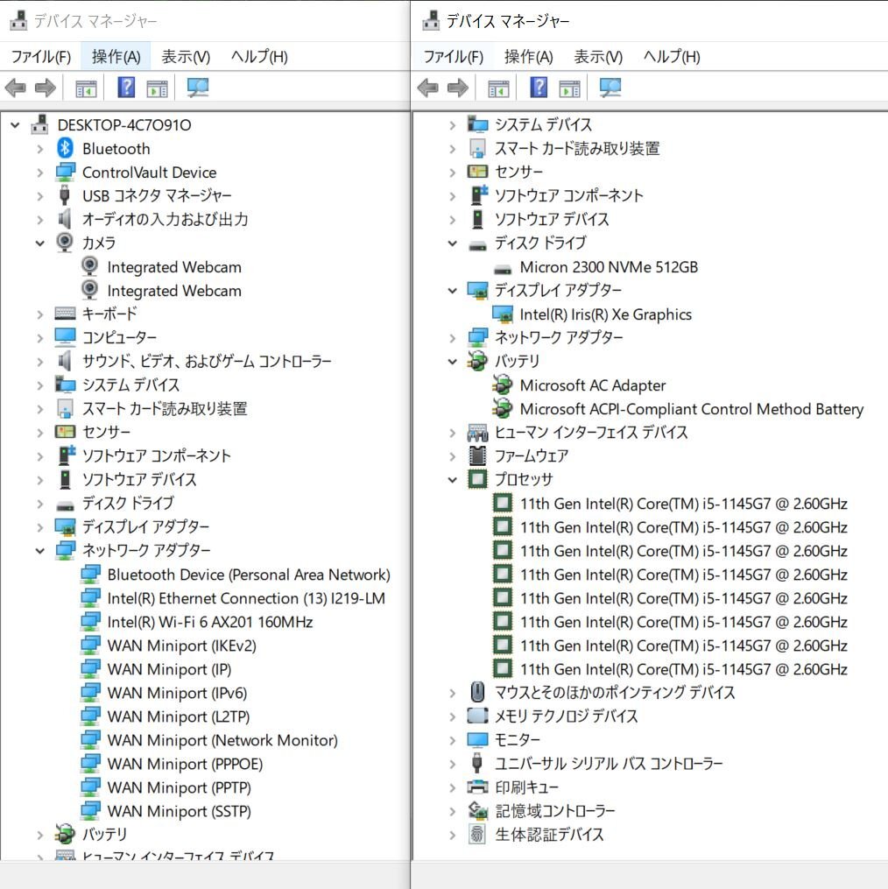888x889 pixels.
Task: Expand the Bluetooth category
Action: click(x=39, y=149)
